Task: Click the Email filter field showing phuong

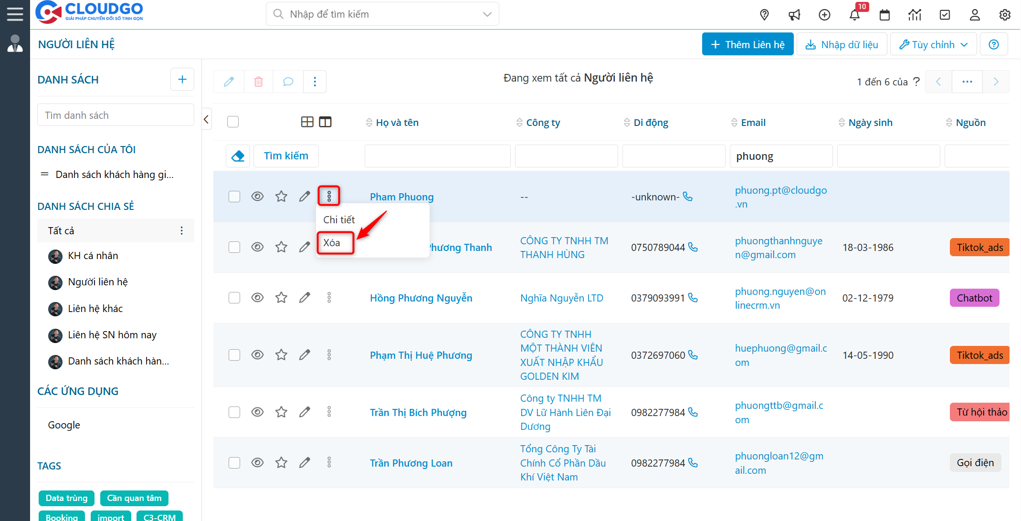Action: tap(781, 156)
